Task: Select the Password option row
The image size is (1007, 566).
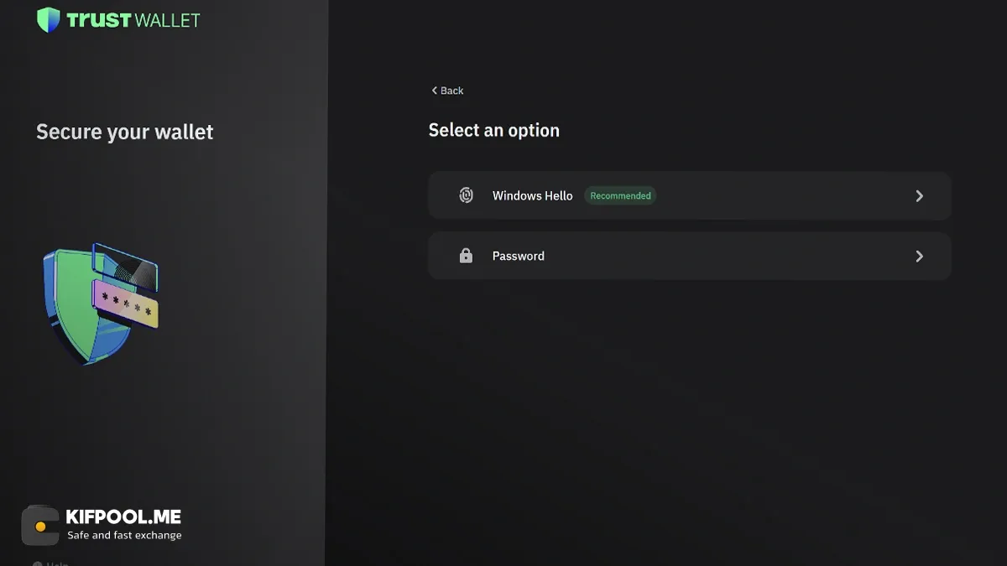Action: coord(689,256)
